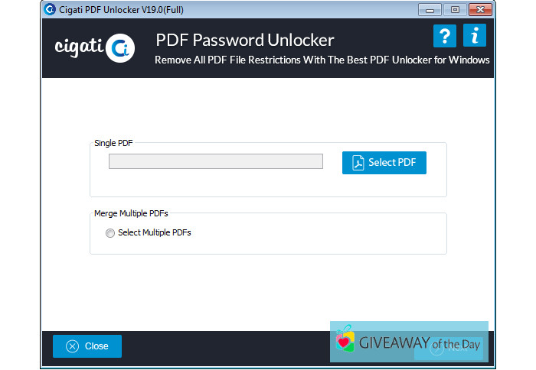
Task: Open help with the question mark icon
Action: coord(444,36)
